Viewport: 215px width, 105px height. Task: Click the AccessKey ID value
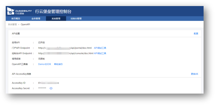tap(48, 83)
